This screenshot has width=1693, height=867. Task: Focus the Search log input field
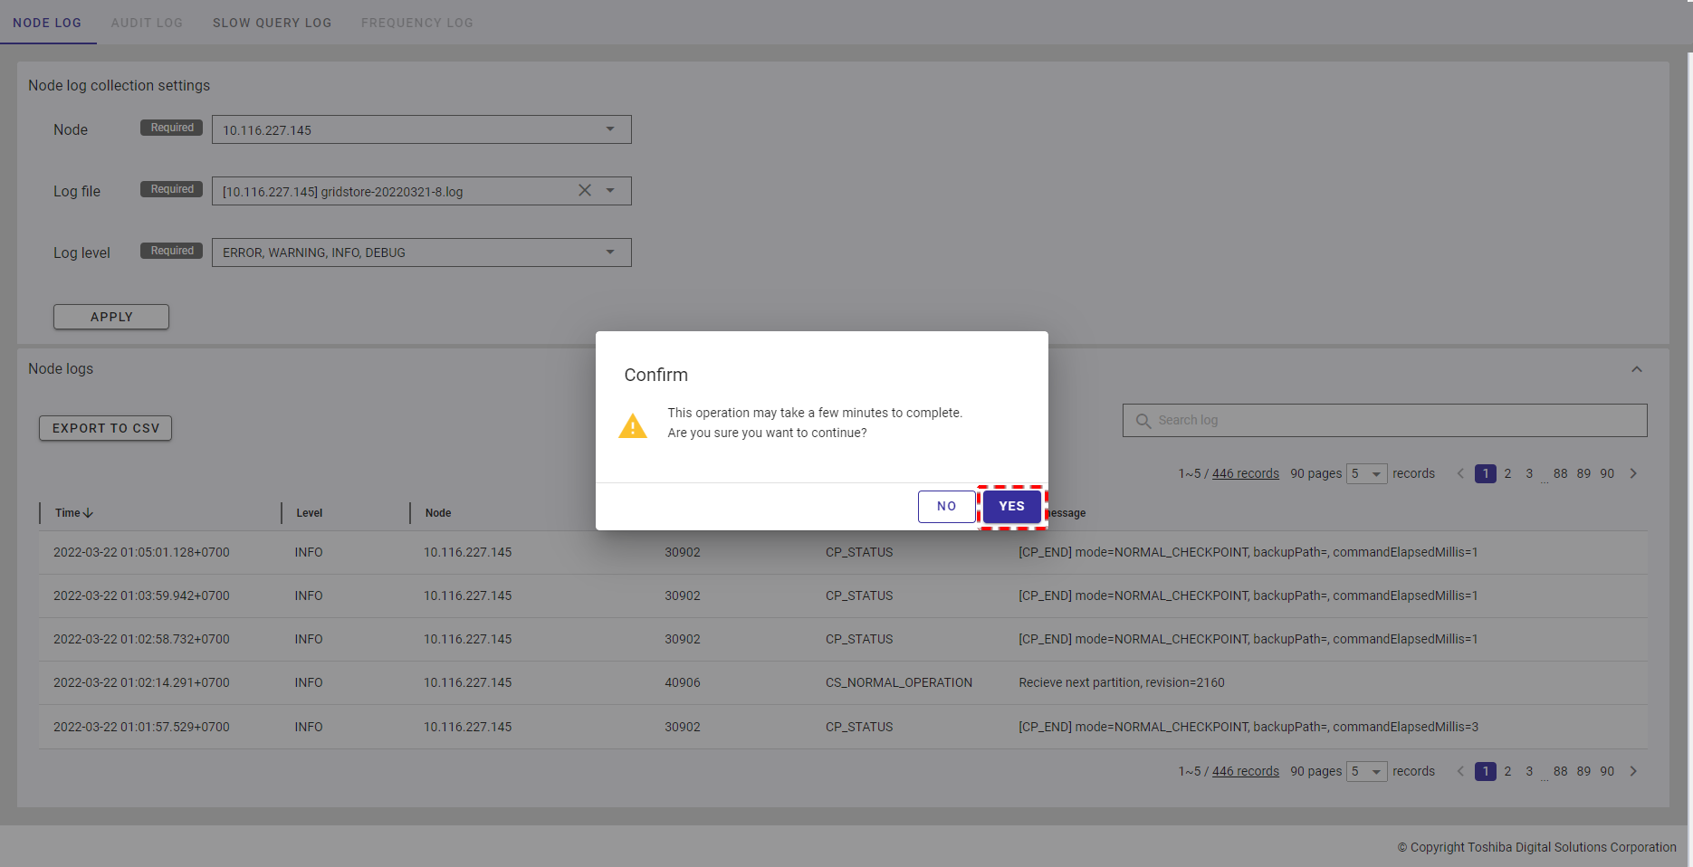[x=1394, y=421]
